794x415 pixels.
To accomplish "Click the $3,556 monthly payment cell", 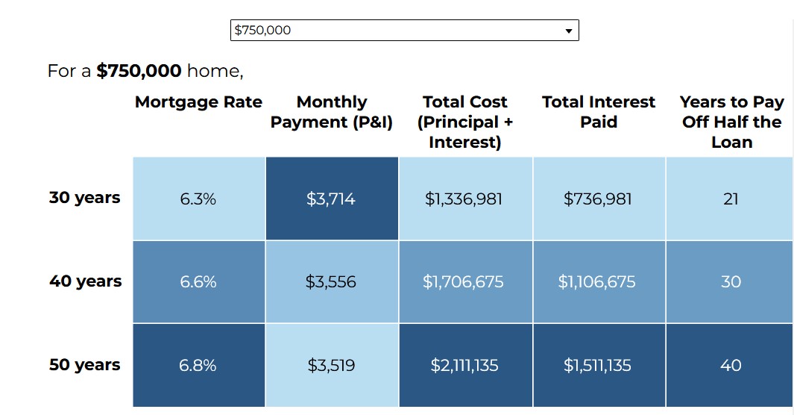I will pyautogui.click(x=331, y=282).
